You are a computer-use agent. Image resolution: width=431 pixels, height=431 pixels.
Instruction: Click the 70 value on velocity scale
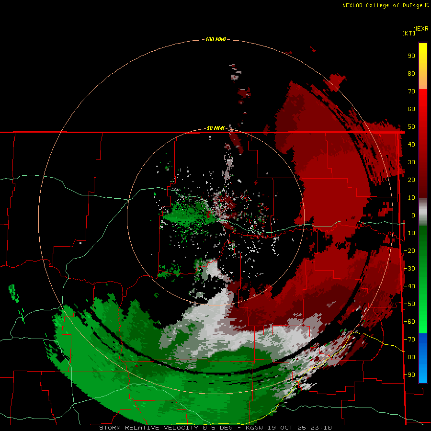coord(411,91)
